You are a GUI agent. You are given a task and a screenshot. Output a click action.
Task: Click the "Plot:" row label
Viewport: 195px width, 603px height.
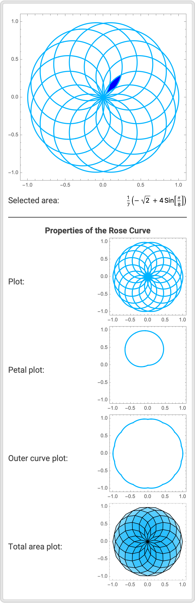pyautogui.click(x=16, y=282)
